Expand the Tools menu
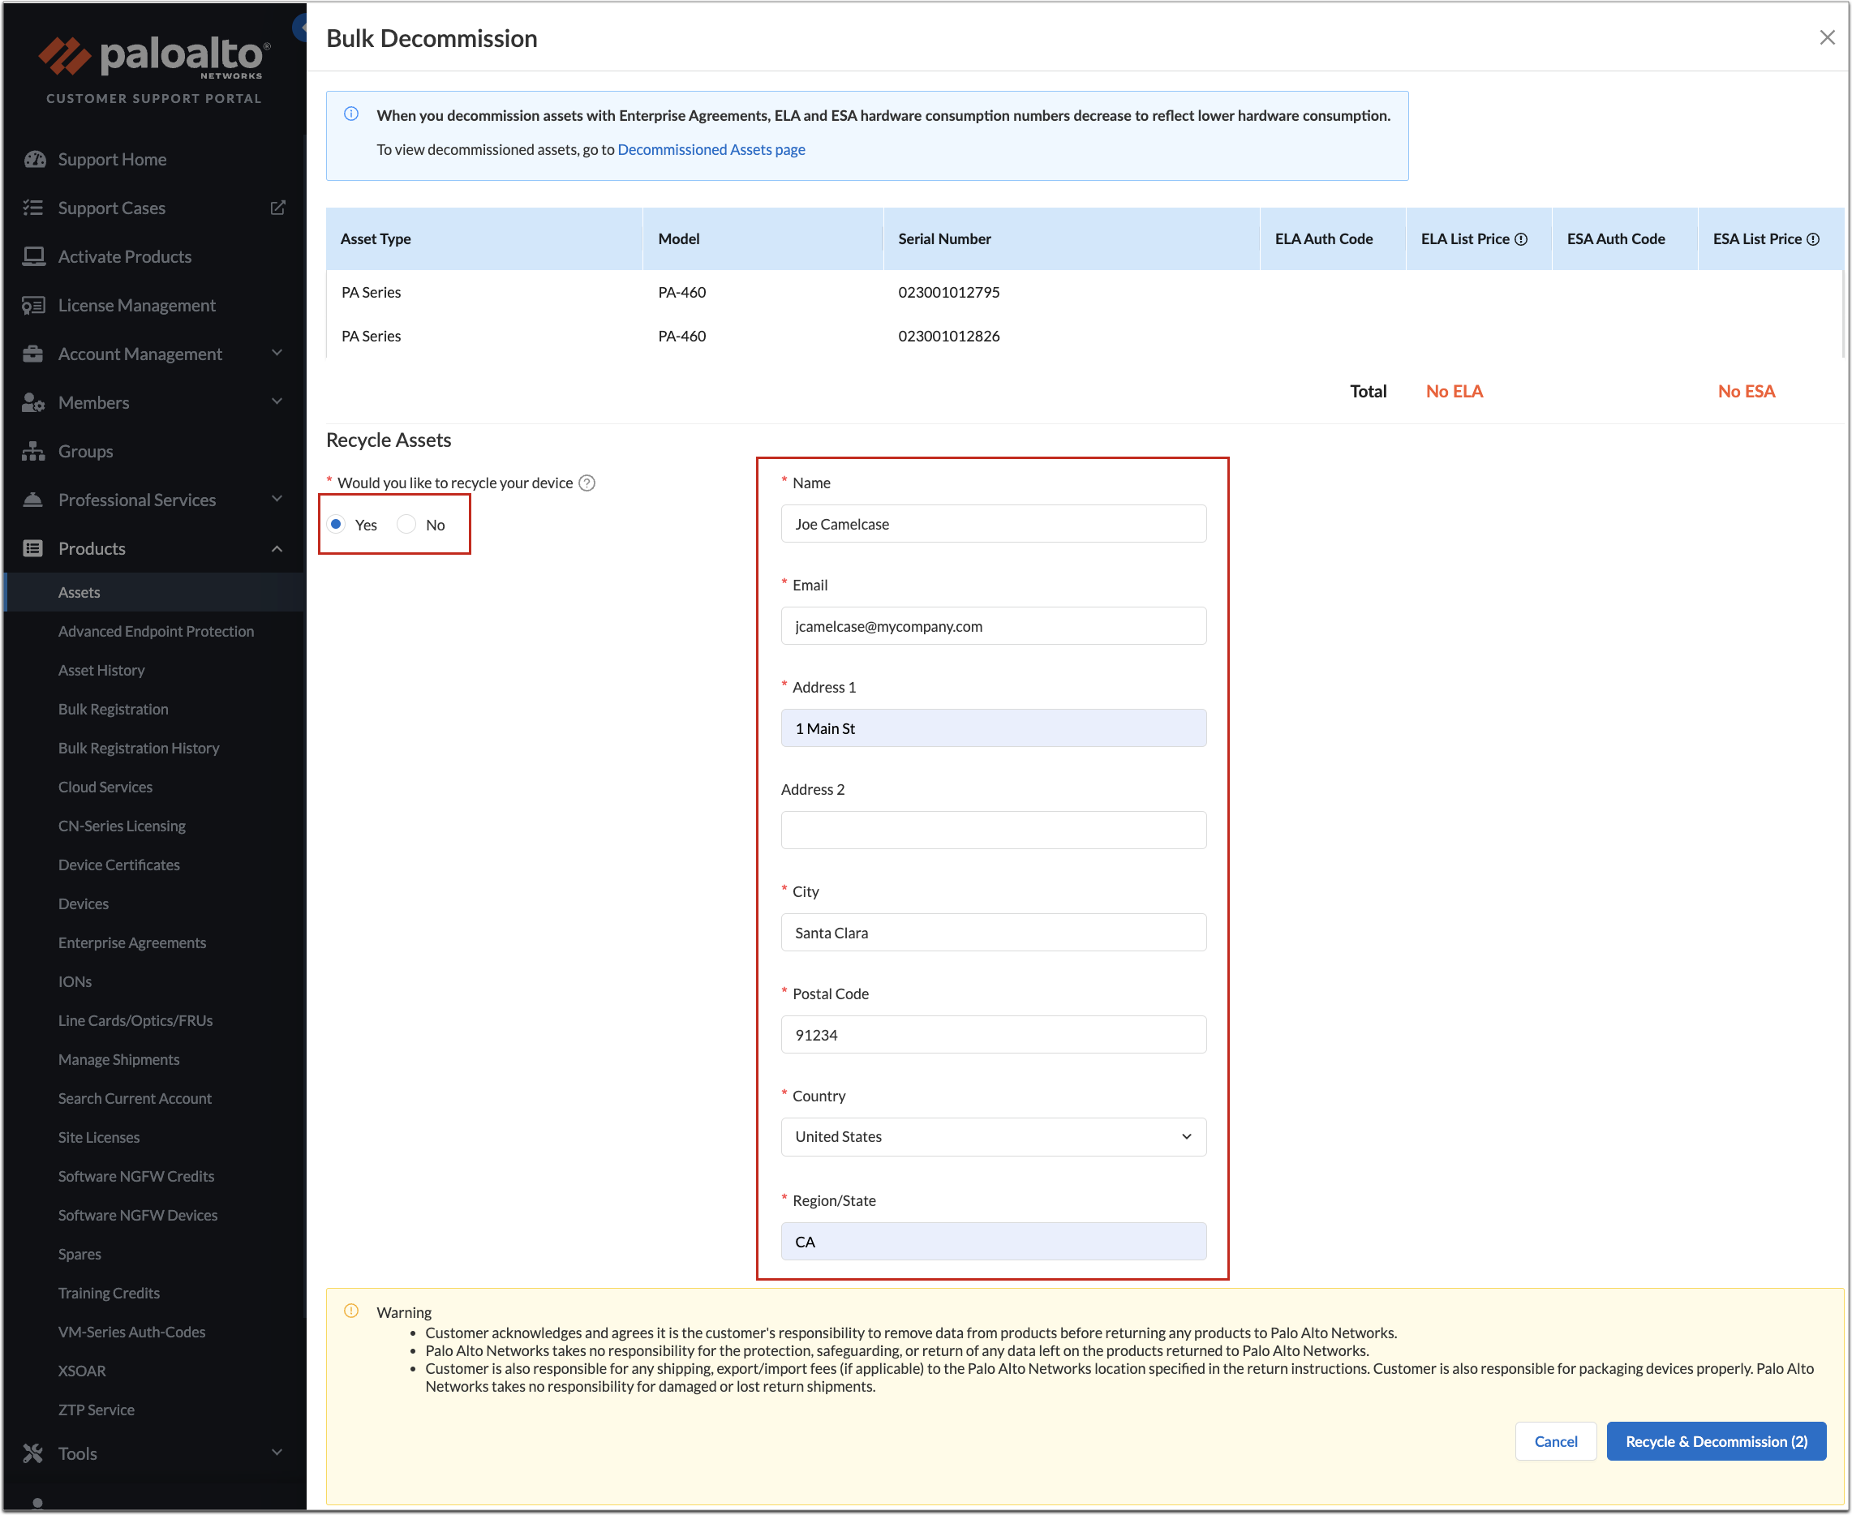This screenshot has height=1515, width=1852. [277, 1453]
